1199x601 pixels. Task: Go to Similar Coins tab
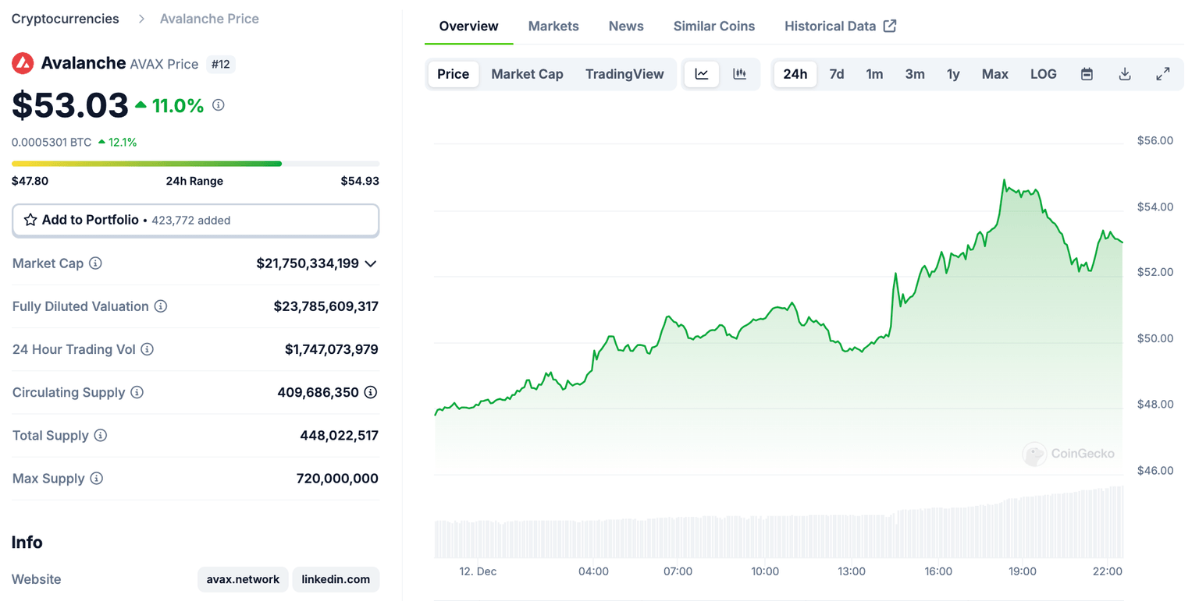pos(713,26)
